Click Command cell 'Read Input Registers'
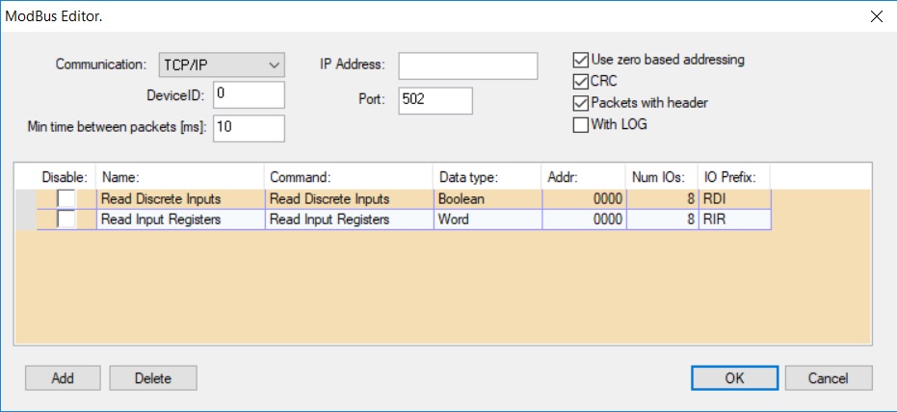This screenshot has height=412, width=897. 349,219
